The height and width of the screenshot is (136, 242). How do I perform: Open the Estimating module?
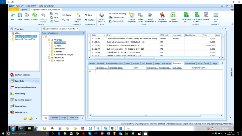point(24,94)
